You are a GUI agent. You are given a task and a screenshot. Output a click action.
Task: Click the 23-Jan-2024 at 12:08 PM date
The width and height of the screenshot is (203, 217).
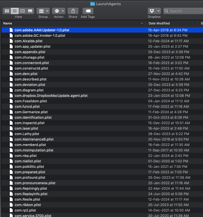169,96
